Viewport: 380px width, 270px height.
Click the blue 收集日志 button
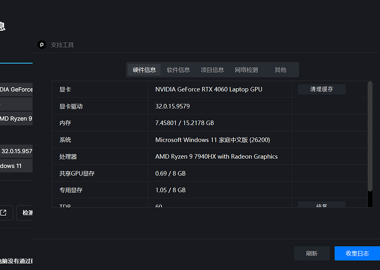click(x=357, y=253)
